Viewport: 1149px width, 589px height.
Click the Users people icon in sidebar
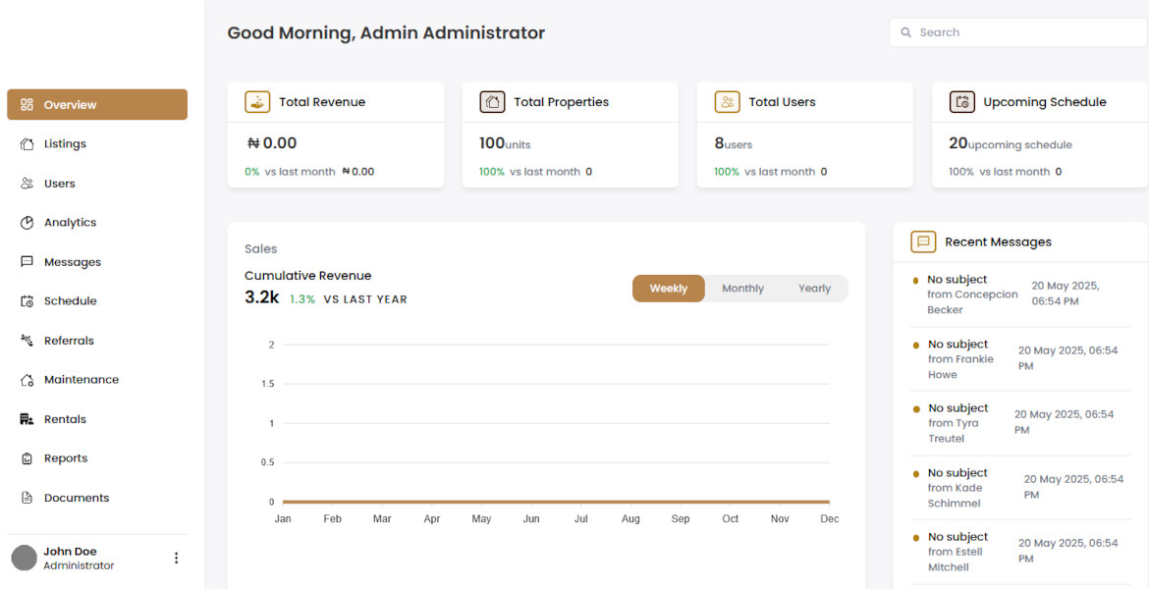(27, 184)
